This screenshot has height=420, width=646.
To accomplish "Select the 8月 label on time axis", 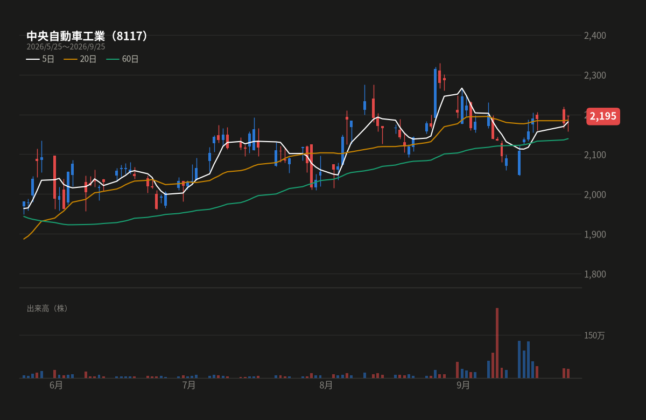I will pos(326,386).
